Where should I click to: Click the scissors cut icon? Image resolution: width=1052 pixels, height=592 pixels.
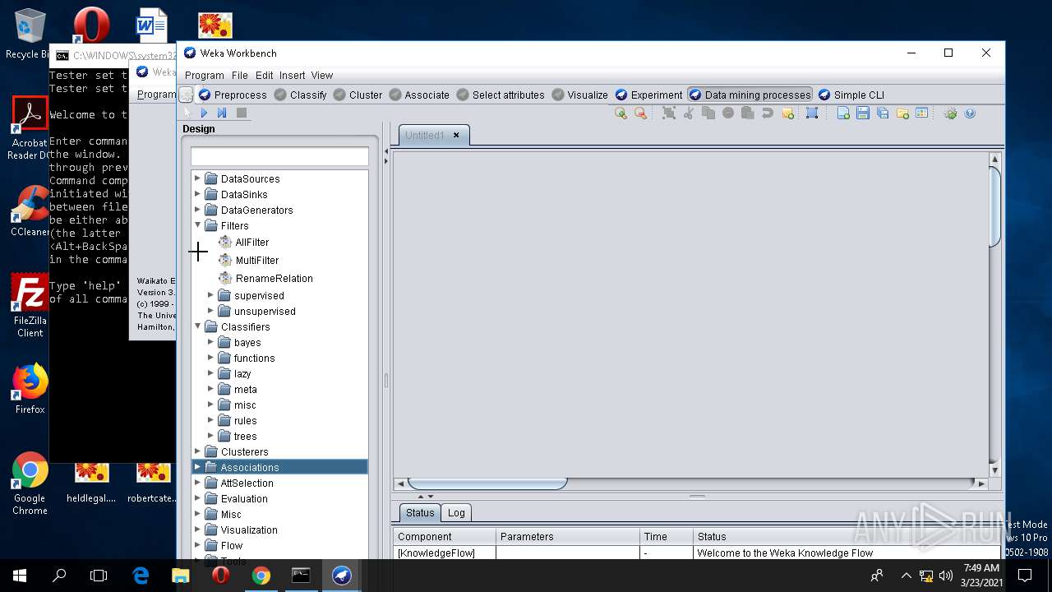[x=689, y=113]
